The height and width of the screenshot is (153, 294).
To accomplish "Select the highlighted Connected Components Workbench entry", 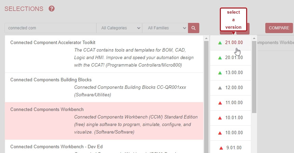I will pos(104,121).
